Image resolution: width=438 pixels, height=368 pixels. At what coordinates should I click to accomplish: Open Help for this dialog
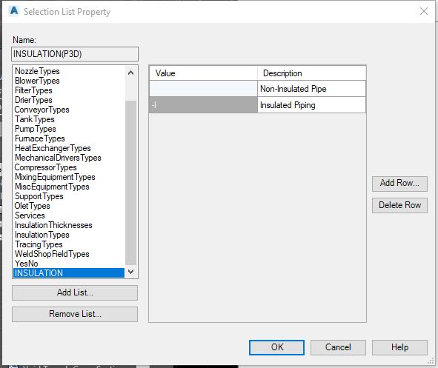pos(399,347)
